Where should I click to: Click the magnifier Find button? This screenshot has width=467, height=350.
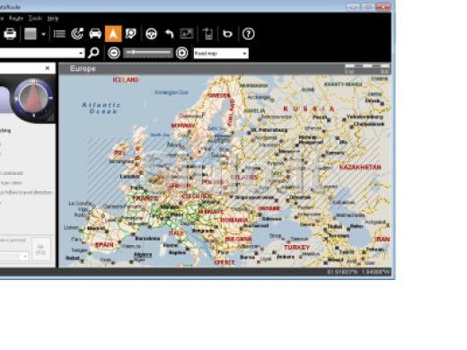click(93, 53)
